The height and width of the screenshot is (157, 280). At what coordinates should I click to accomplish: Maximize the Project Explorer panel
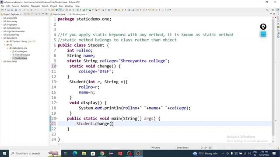coord(47,14)
